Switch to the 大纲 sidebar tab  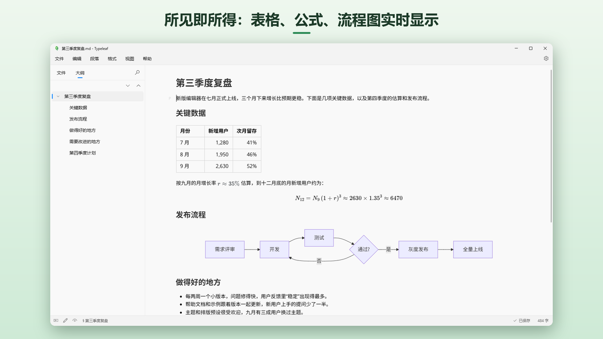[x=80, y=73]
